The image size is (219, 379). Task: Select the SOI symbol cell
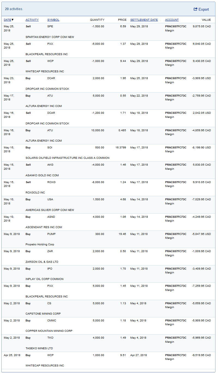pos(50,148)
